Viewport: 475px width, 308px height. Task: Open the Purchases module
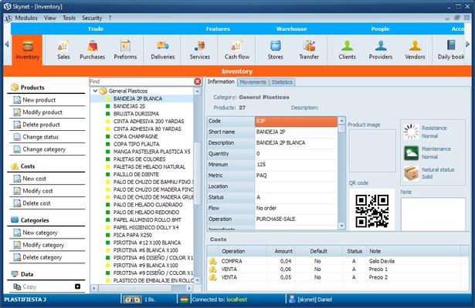pyautogui.click(x=92, y=50)
